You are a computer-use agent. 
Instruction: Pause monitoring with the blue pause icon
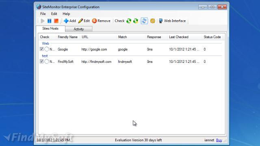coord(49,21)
